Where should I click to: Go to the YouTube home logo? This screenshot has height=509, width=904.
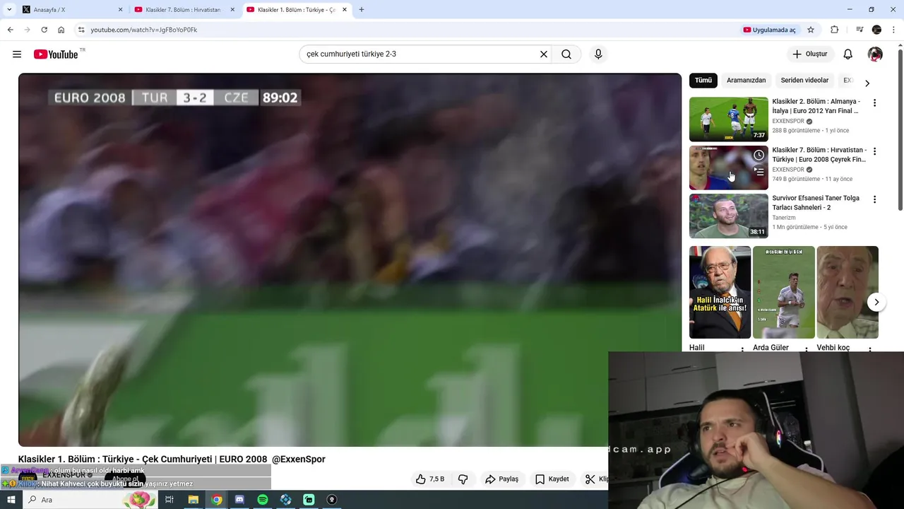point(56,54)
